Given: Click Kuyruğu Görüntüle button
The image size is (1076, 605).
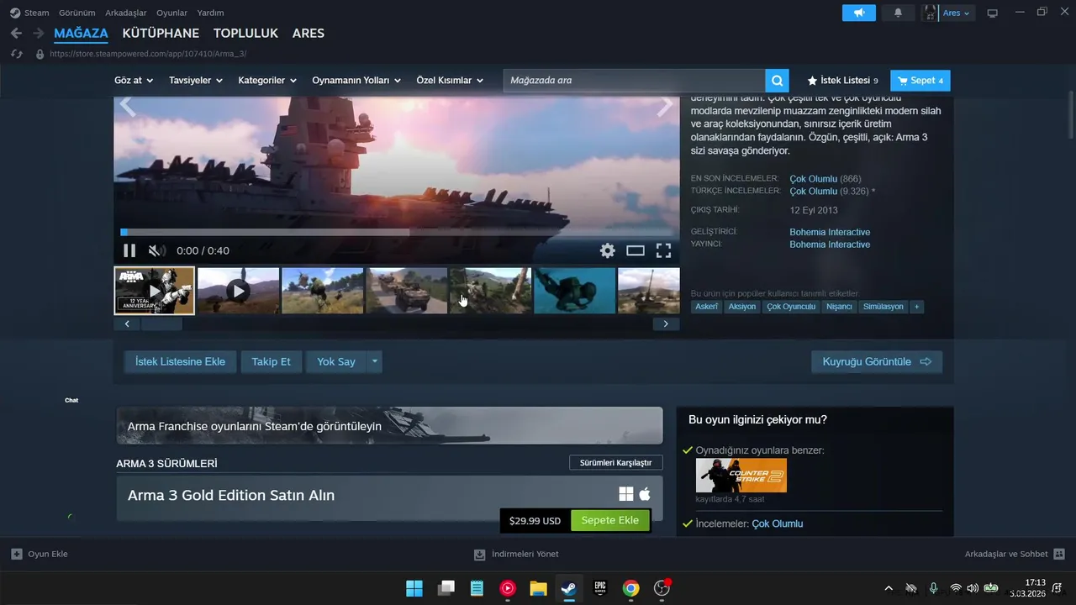Looking at the screenshot, I should click(x=877, y=361).
